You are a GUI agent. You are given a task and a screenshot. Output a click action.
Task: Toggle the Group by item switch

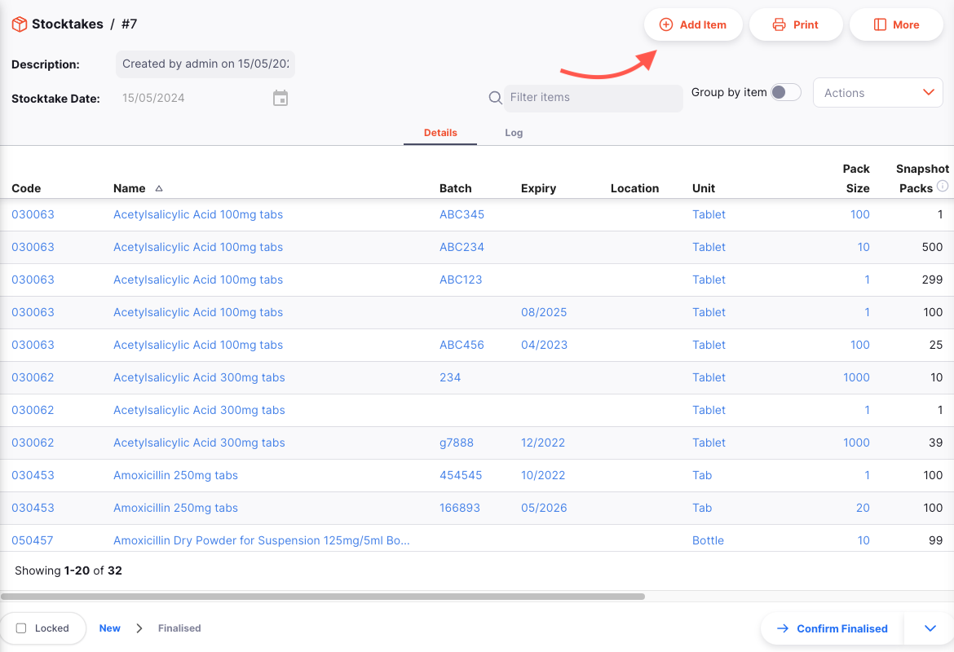coord(785,92)
